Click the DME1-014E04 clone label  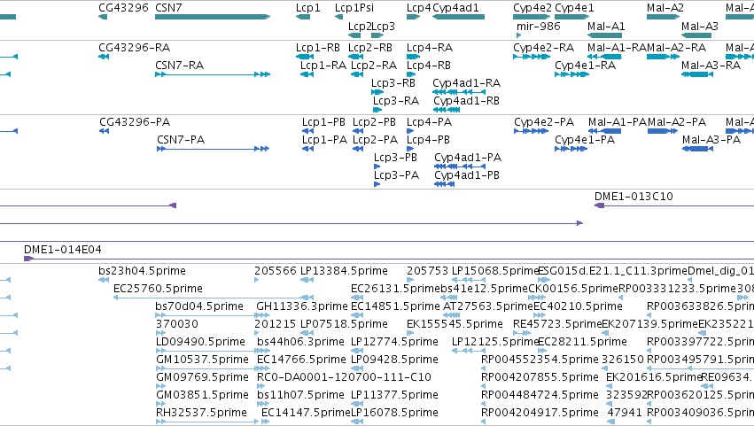63,249
